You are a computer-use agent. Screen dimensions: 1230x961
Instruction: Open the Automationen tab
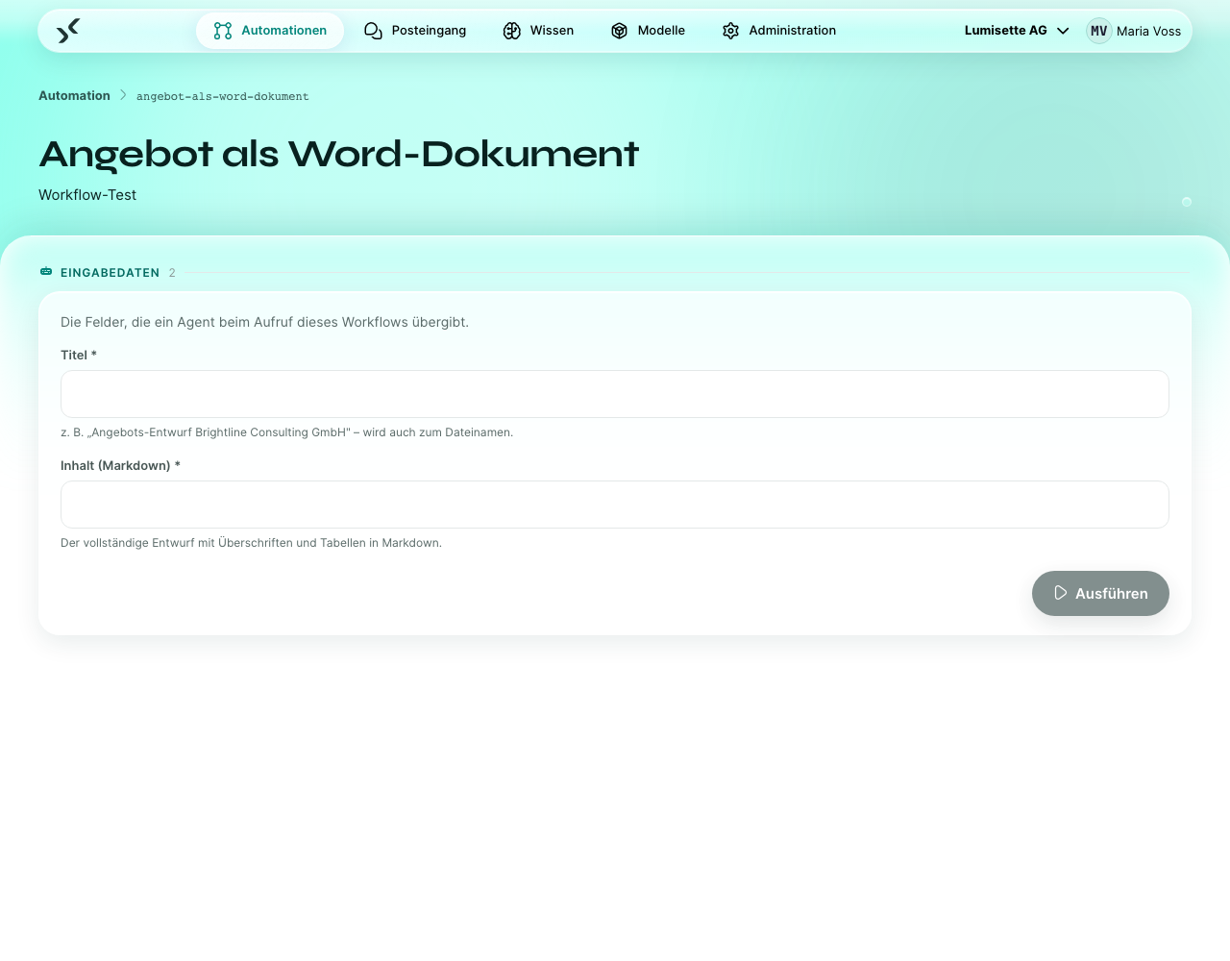(x=270, y=31)
